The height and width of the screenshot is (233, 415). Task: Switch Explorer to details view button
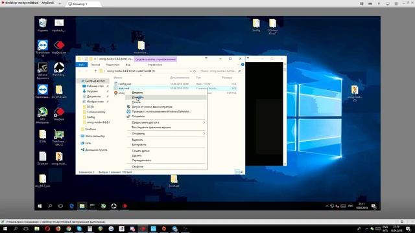click(237, 172)
